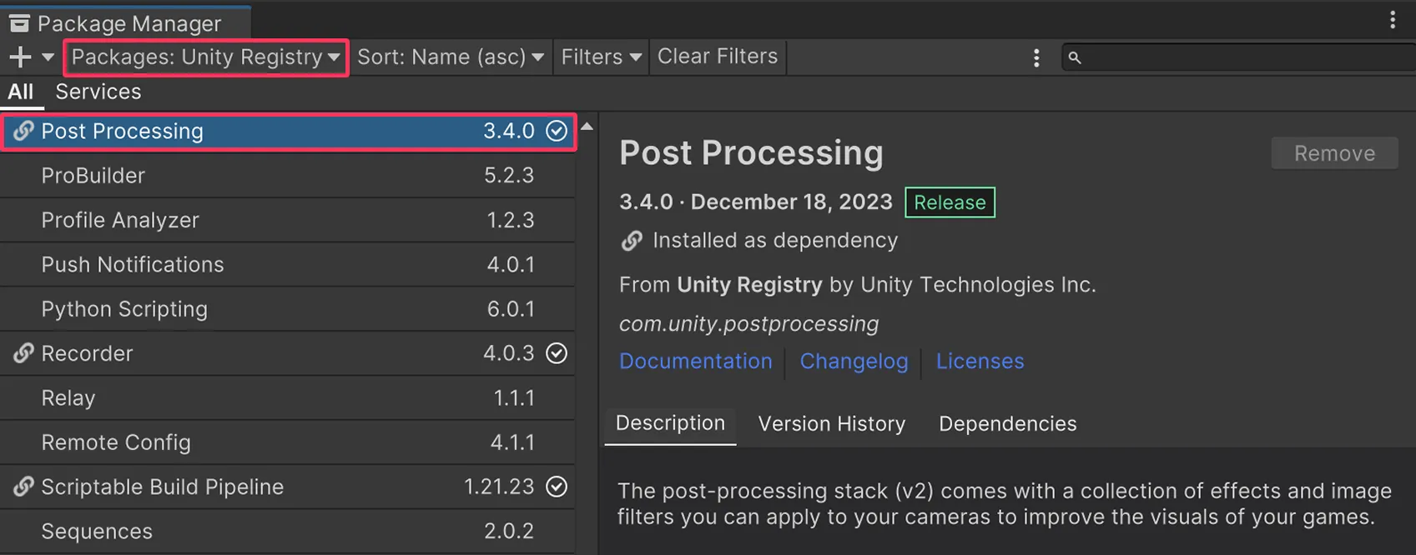
Task: Click the Remove button
Action: pos(1334,153)
